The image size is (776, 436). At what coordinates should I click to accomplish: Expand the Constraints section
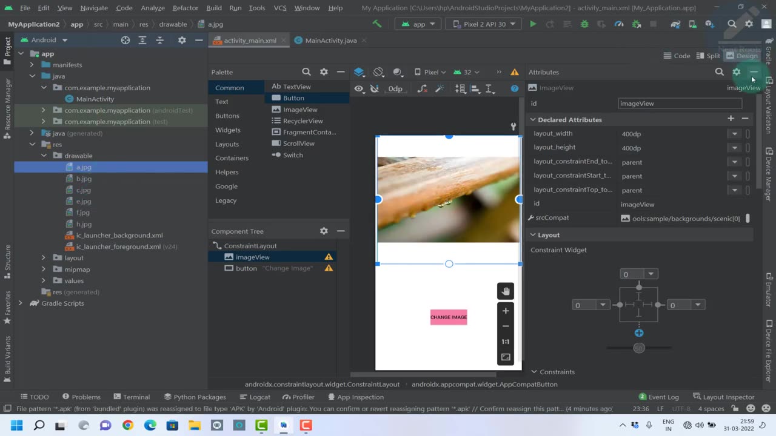click(x=533, y=372)
